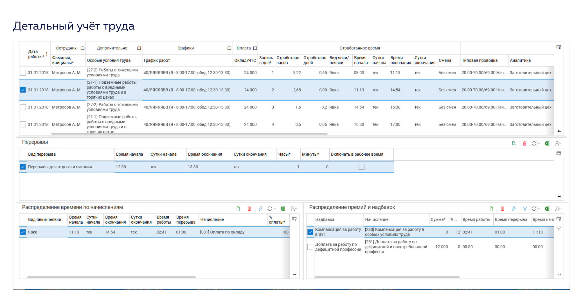
Task: Open the refresh dropdown arrow in Перерывы
Action: [x=539, y=144]
